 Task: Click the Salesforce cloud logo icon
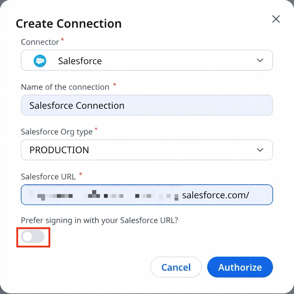pyautogui.click(x=40, y=61)
